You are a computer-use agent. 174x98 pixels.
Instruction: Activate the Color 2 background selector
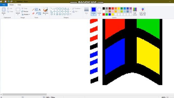coord(99,11)
